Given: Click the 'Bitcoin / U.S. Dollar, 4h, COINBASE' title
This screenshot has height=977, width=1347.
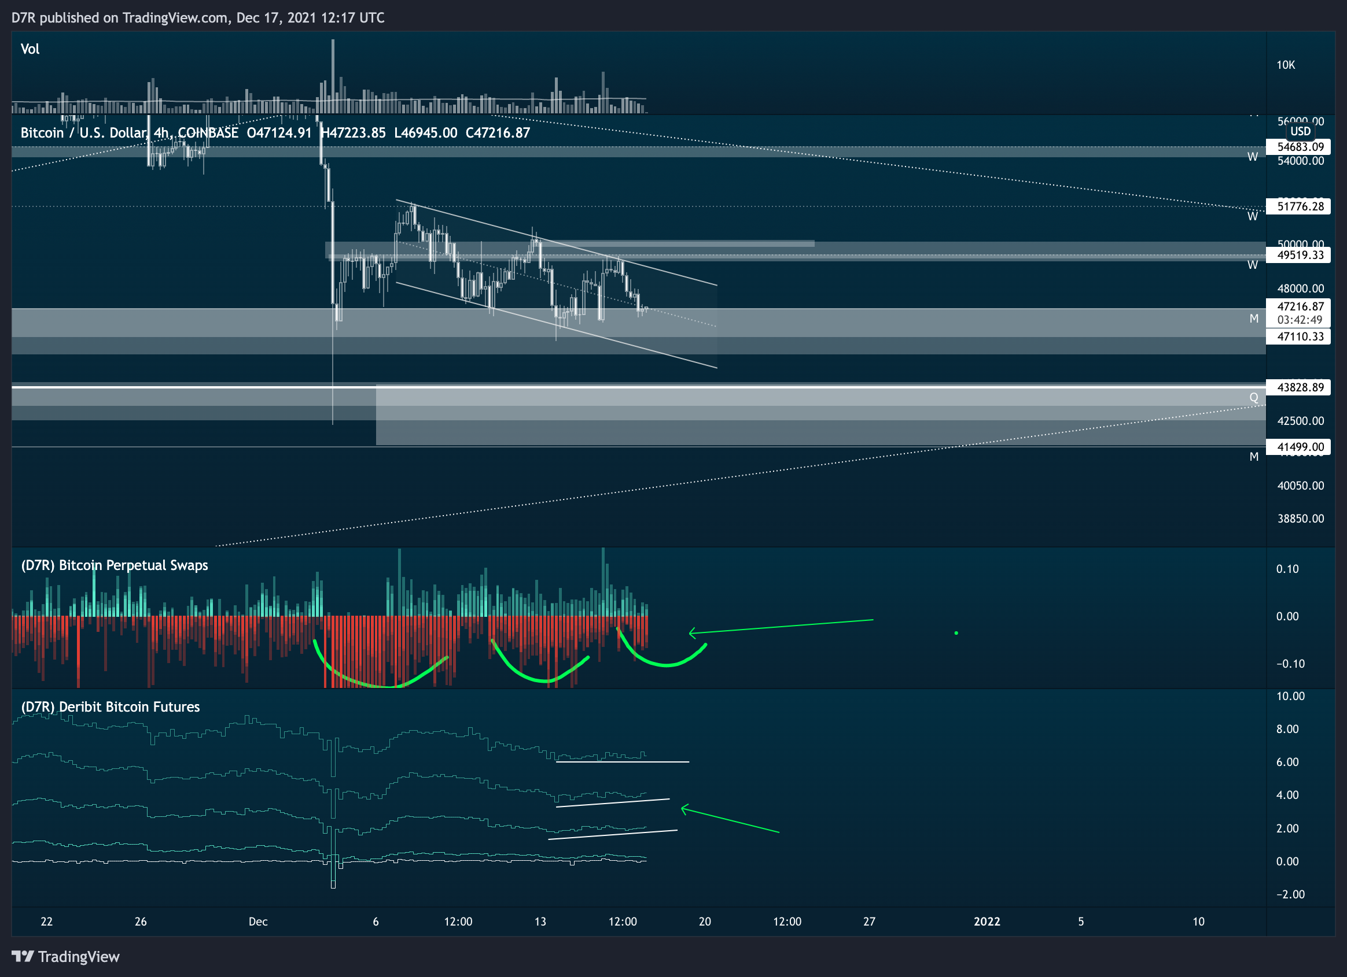Looking at the screenshot, I should pos(130,132).
